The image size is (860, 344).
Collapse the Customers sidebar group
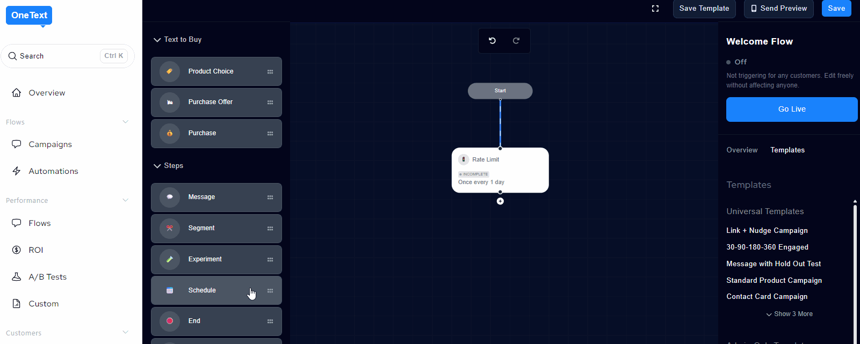tap(126, 332)
